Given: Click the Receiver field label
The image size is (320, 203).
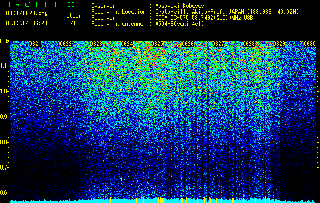Looking at the screenshot, I should [103, 18].
